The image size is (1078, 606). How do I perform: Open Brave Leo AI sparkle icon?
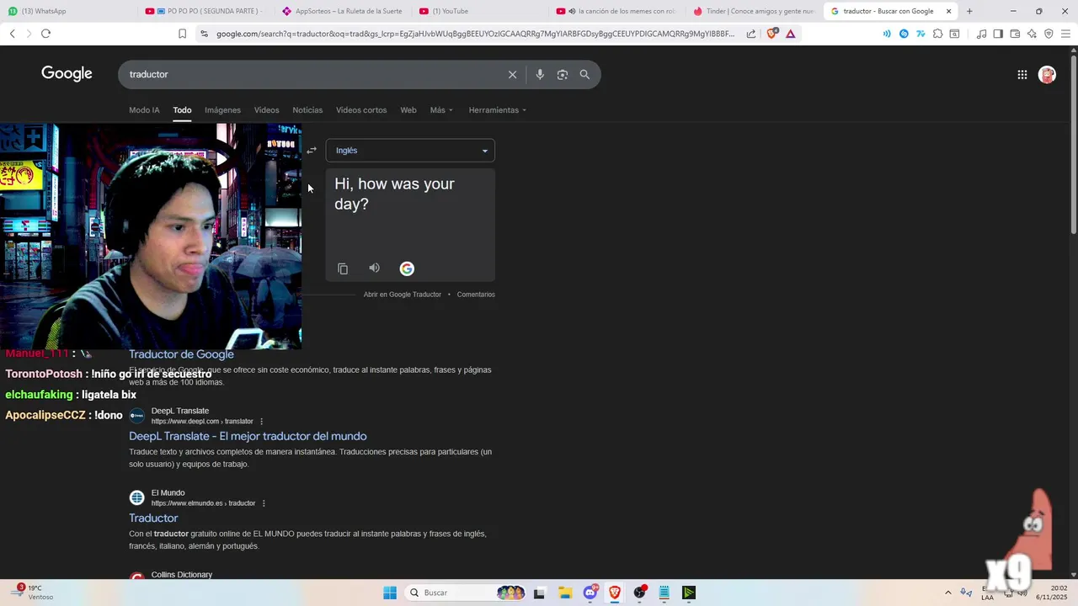click(1032, 34)
